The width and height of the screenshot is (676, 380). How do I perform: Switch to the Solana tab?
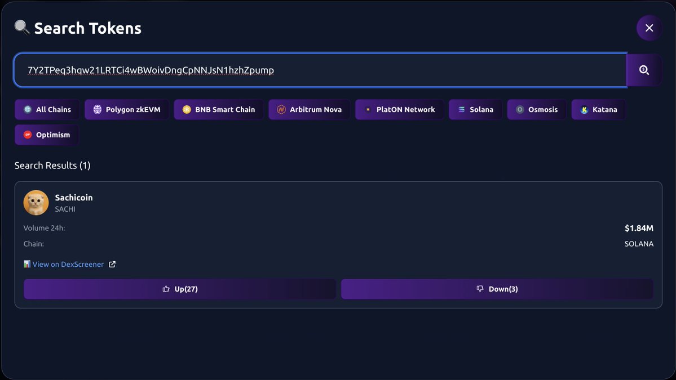tap(475, 109)
